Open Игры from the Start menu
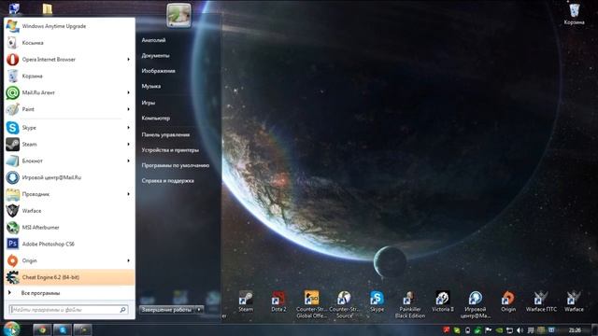The width and height of the screenshot is (598, 336). [148, 103]
